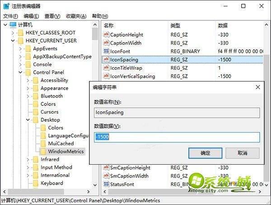Select the SmCaptionHeight value name
The image size is (271, 205).
click(x=130, y=167)
